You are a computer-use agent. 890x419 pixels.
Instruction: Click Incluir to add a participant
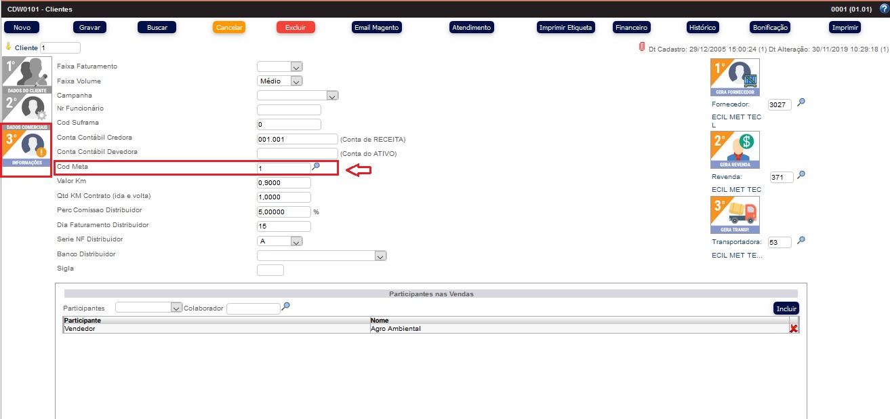[x=785, y=307]
